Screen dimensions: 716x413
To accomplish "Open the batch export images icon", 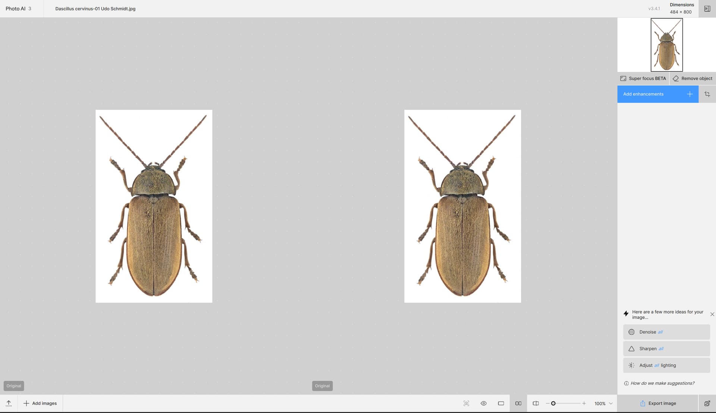I will tap(707, 403).
